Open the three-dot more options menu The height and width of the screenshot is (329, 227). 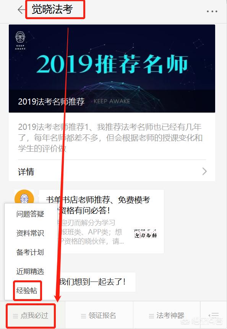coord(212,11)
